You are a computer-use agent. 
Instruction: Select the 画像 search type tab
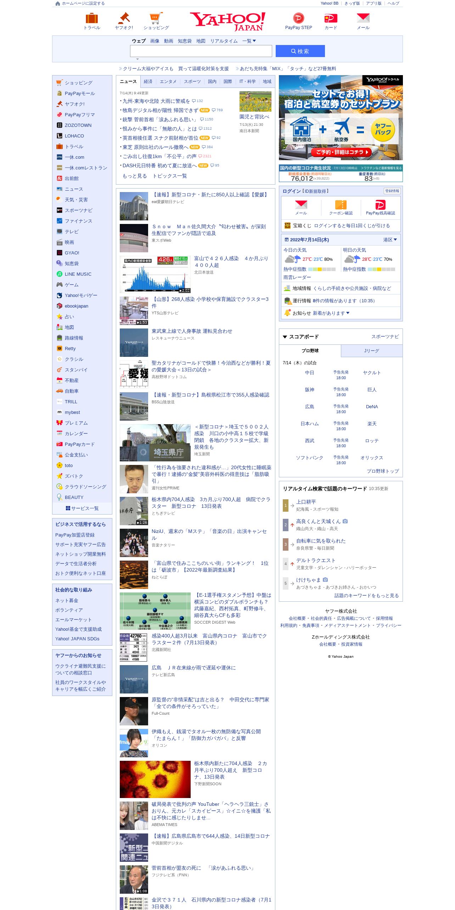(155, 41)
